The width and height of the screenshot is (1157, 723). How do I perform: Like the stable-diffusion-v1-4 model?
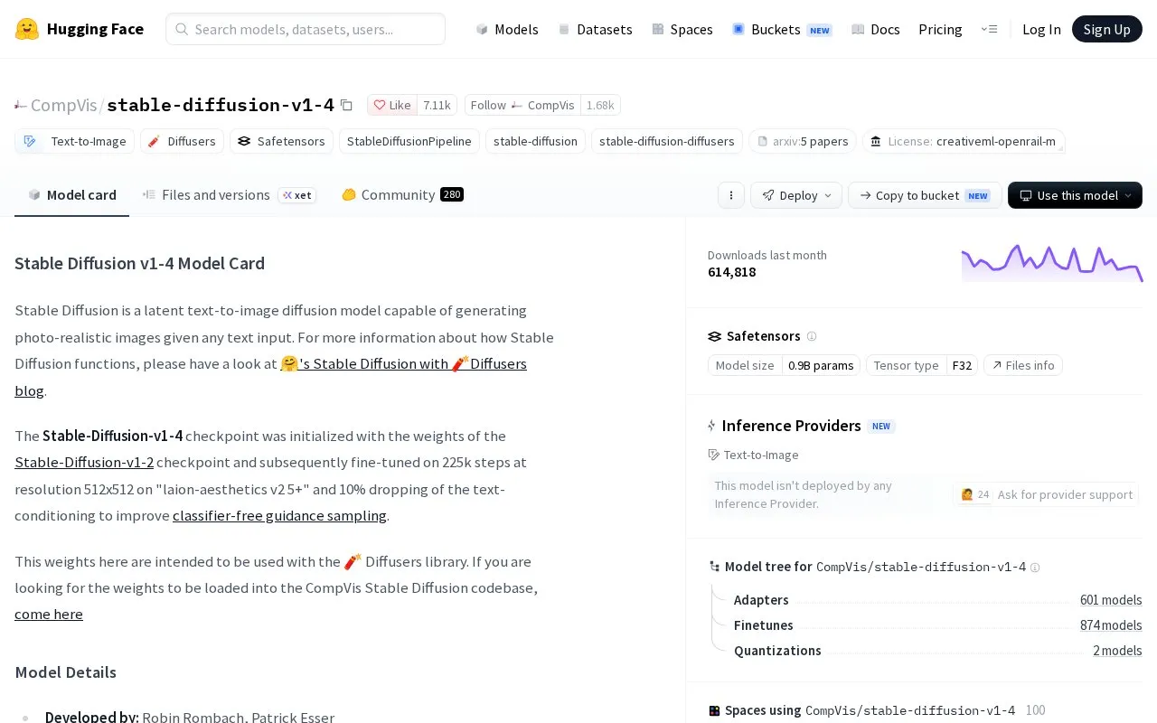pos(392,105)
